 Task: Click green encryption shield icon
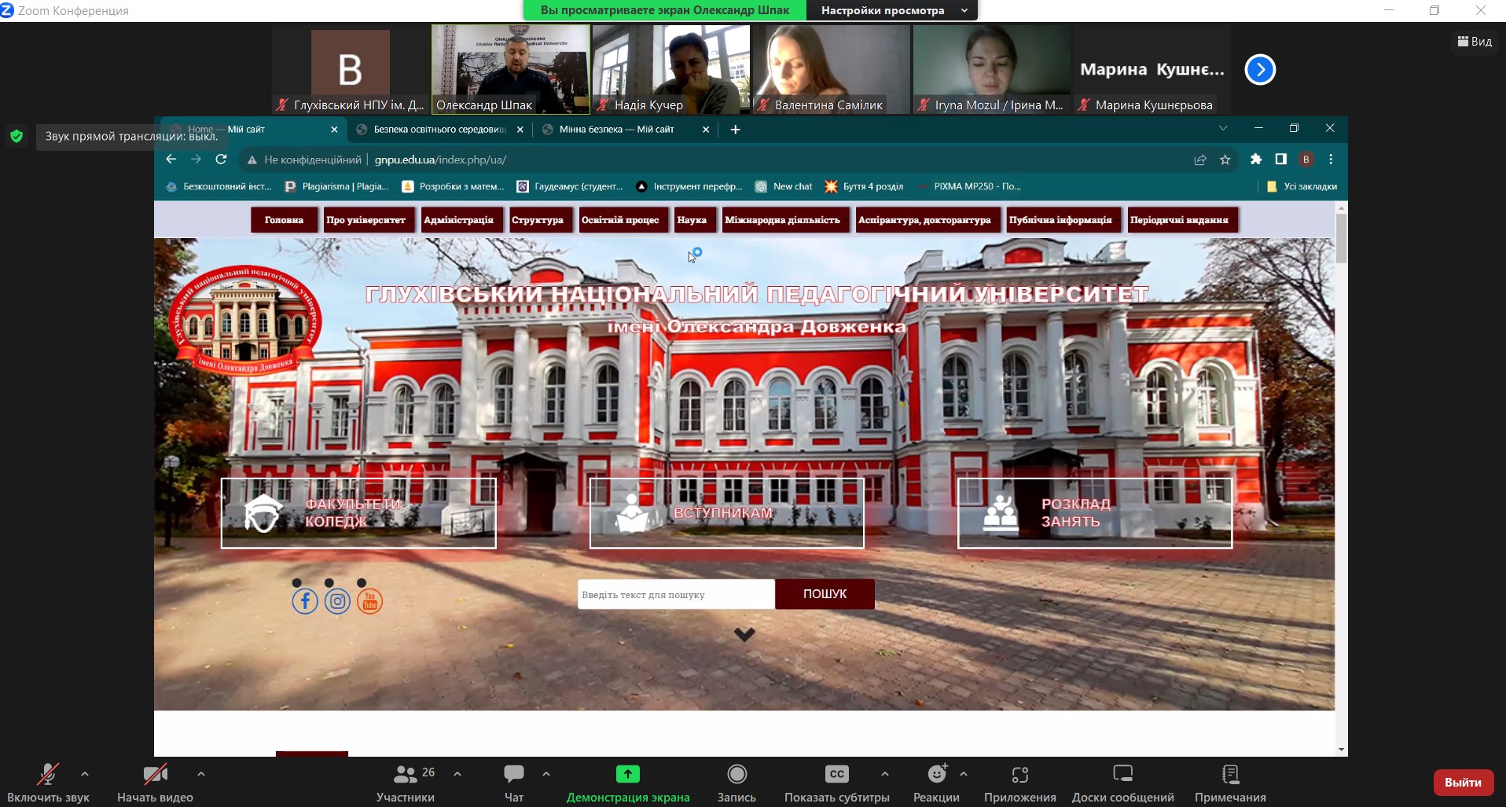(x=17, y=137)
